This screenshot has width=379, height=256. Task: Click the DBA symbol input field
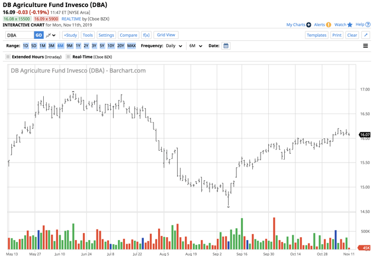coord(20,35)
